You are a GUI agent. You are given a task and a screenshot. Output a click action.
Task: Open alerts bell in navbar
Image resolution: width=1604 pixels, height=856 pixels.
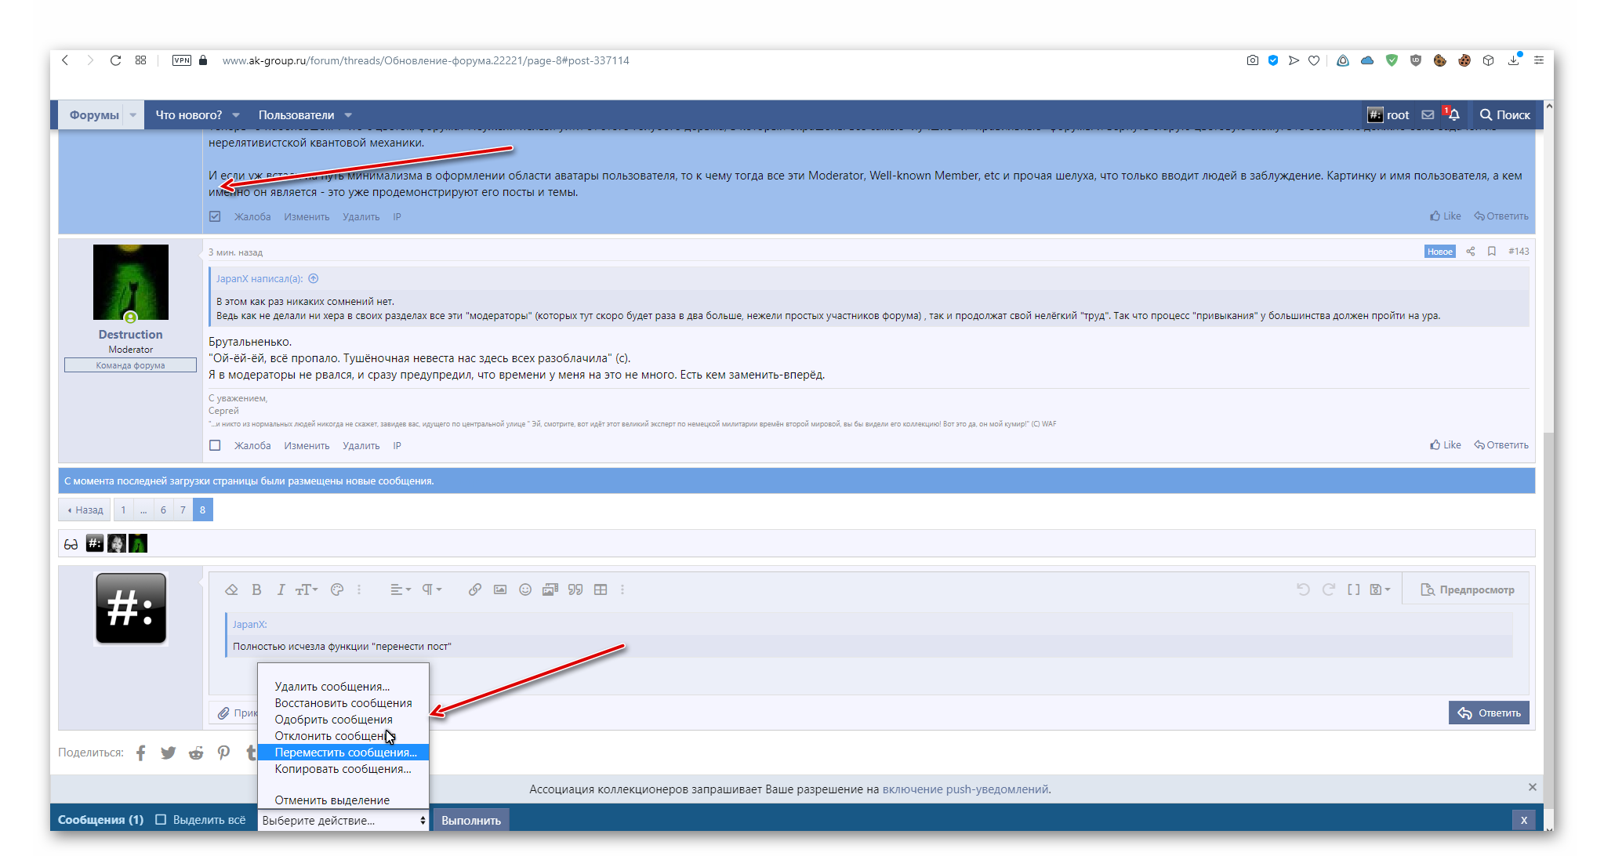tap(1453, 115)
